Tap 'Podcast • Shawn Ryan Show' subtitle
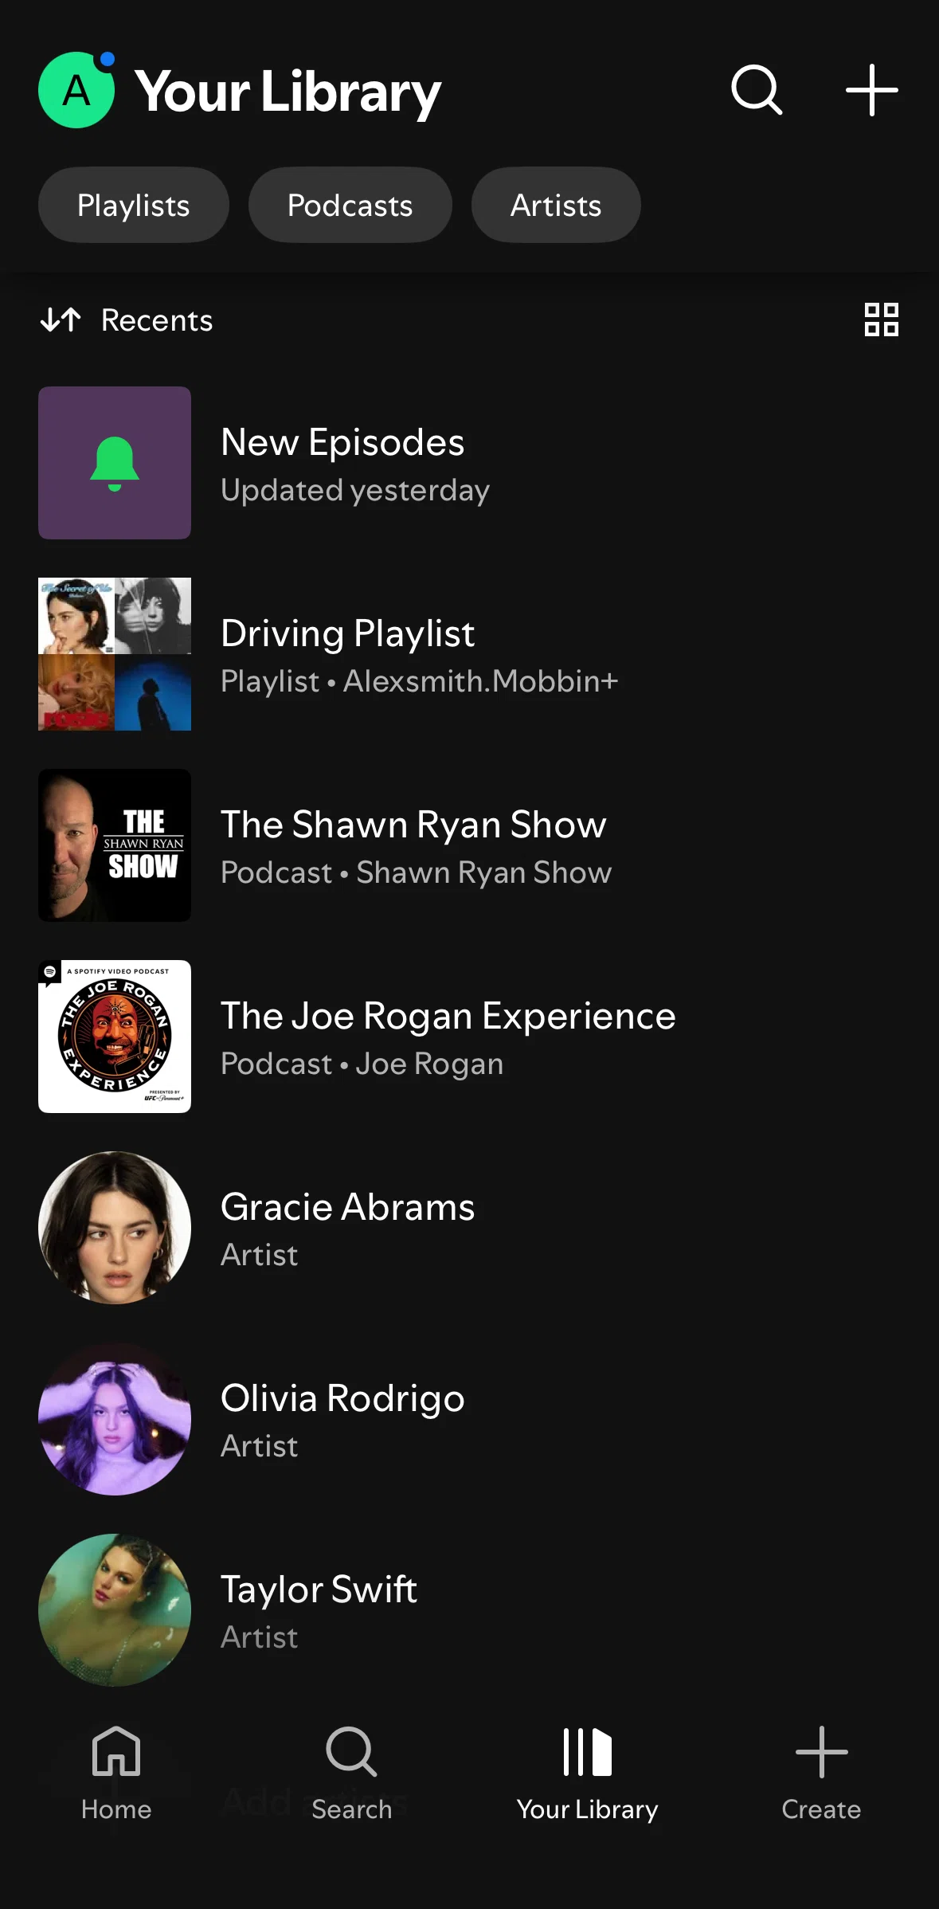 tap(417, 872)
